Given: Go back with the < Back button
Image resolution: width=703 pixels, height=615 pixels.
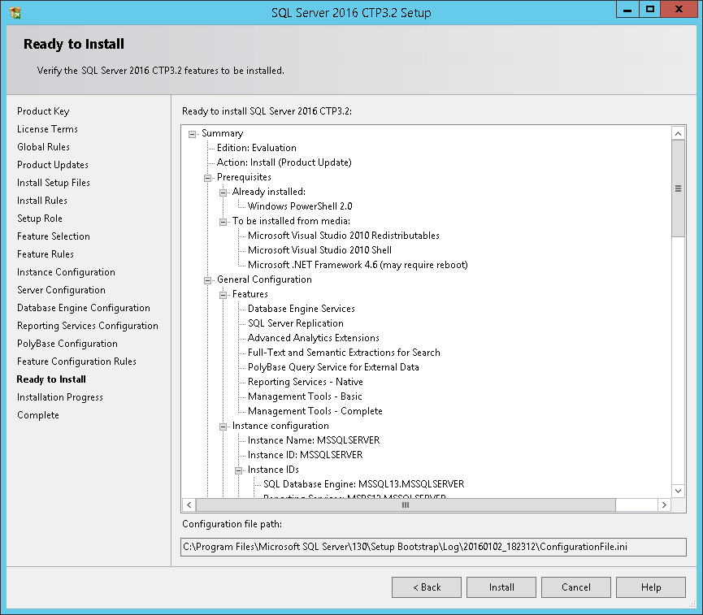Looking at the screenshot, I should (427, 587).
